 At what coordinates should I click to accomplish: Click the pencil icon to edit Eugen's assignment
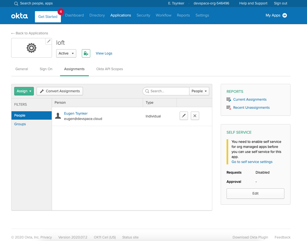[x=184, y=115]
